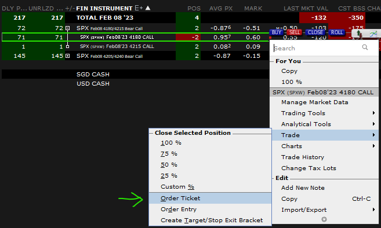This screenshot has width=381, height=228.
Task: Click the red SELL button
Action: 294,32
